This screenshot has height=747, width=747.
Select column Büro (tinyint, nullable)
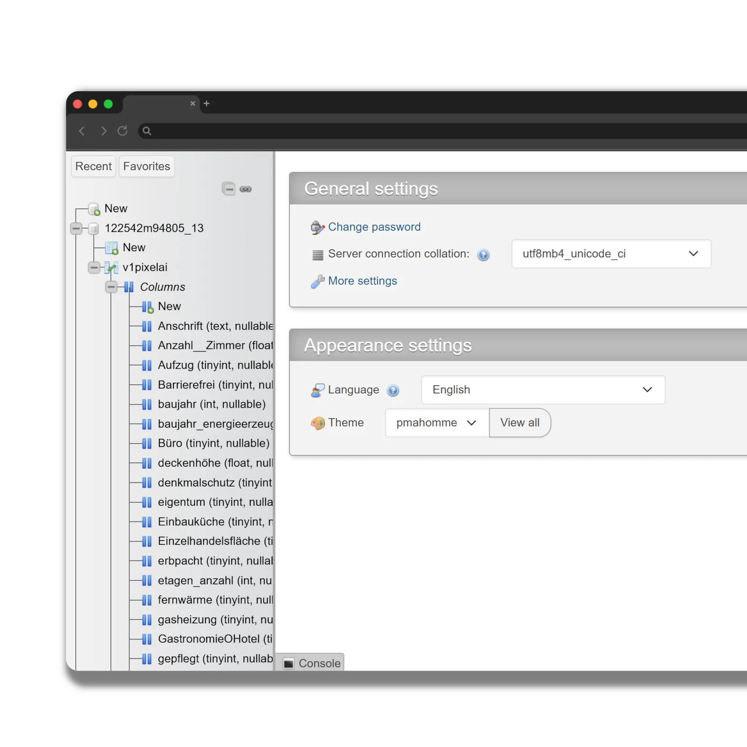pyautogui.click(x=214, y=444)
